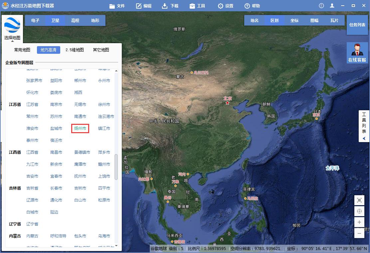Click the full extent icon on the map
Viewport: 370px width, 253px height.
pos(359,200)
